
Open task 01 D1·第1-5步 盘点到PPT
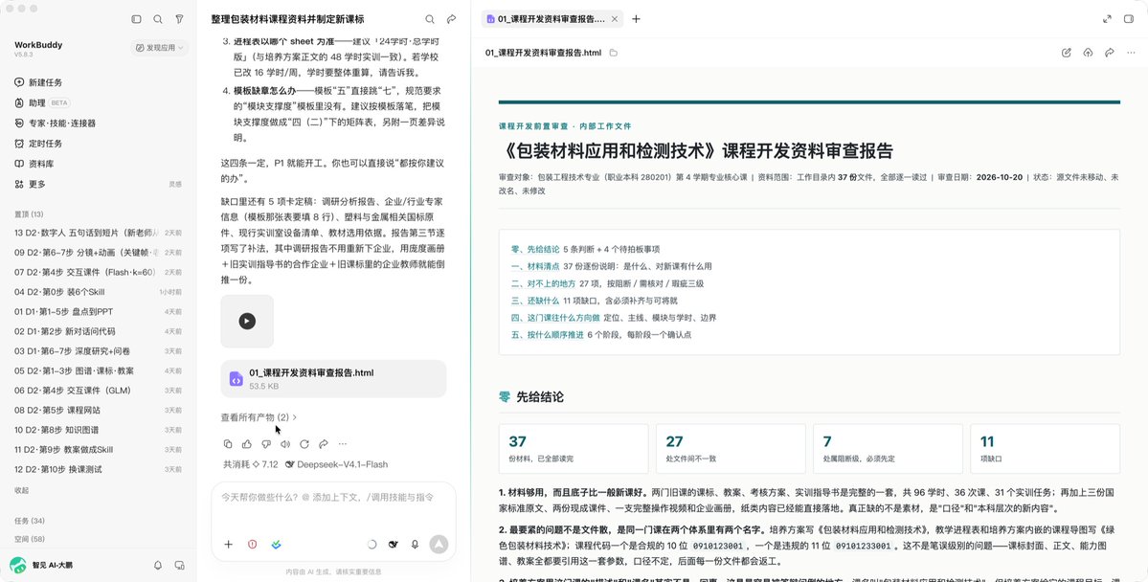98,312
